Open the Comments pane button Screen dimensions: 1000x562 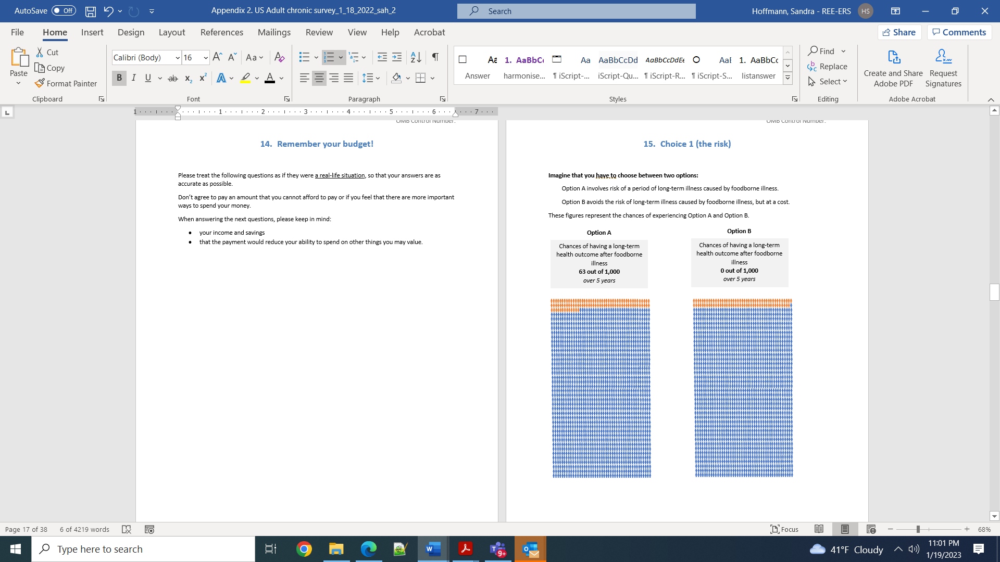pyautogui.click(x=959, y=32)
